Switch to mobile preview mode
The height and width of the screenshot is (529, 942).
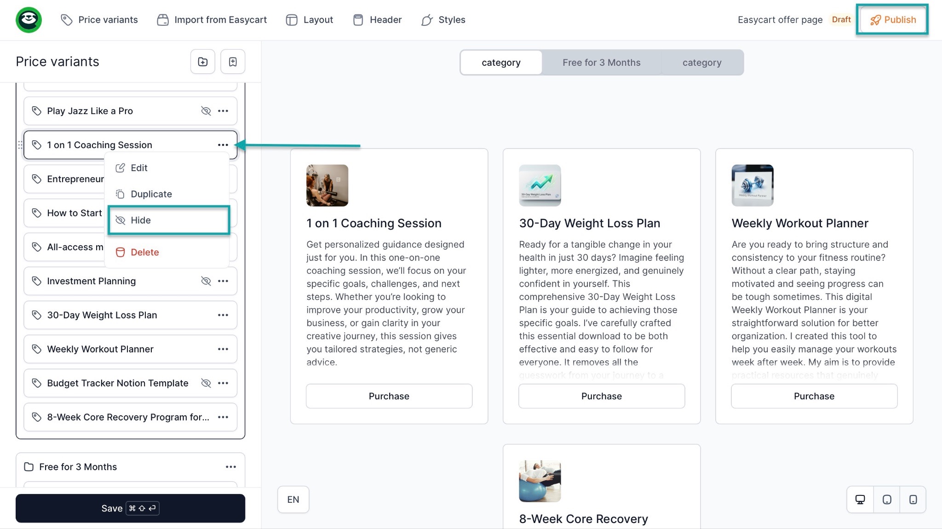[913, 500]
